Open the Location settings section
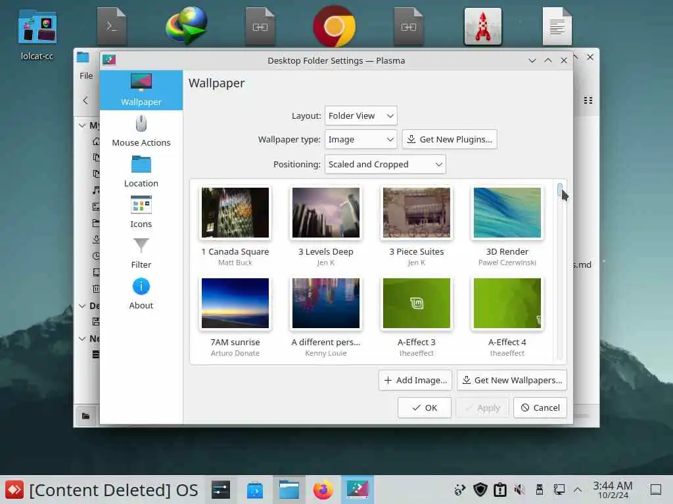Viewport: 673px width, 504px height. pyautogui.click(x=141, y=171)
